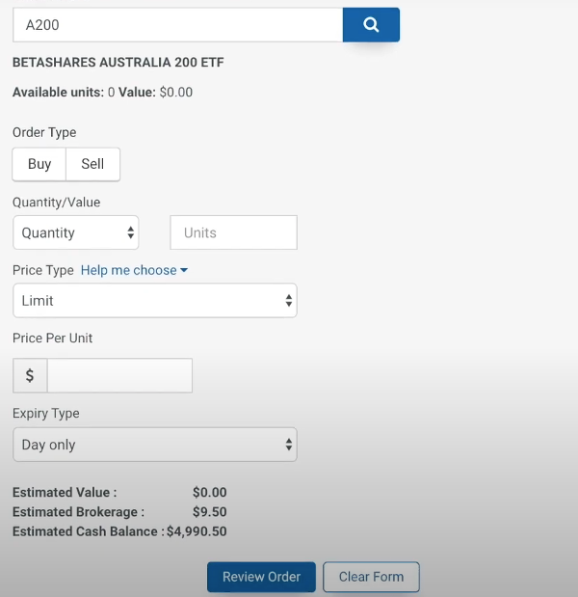Select Sell as the order type
Viewport: 578px width, 597px height.
tap(92, 164)
